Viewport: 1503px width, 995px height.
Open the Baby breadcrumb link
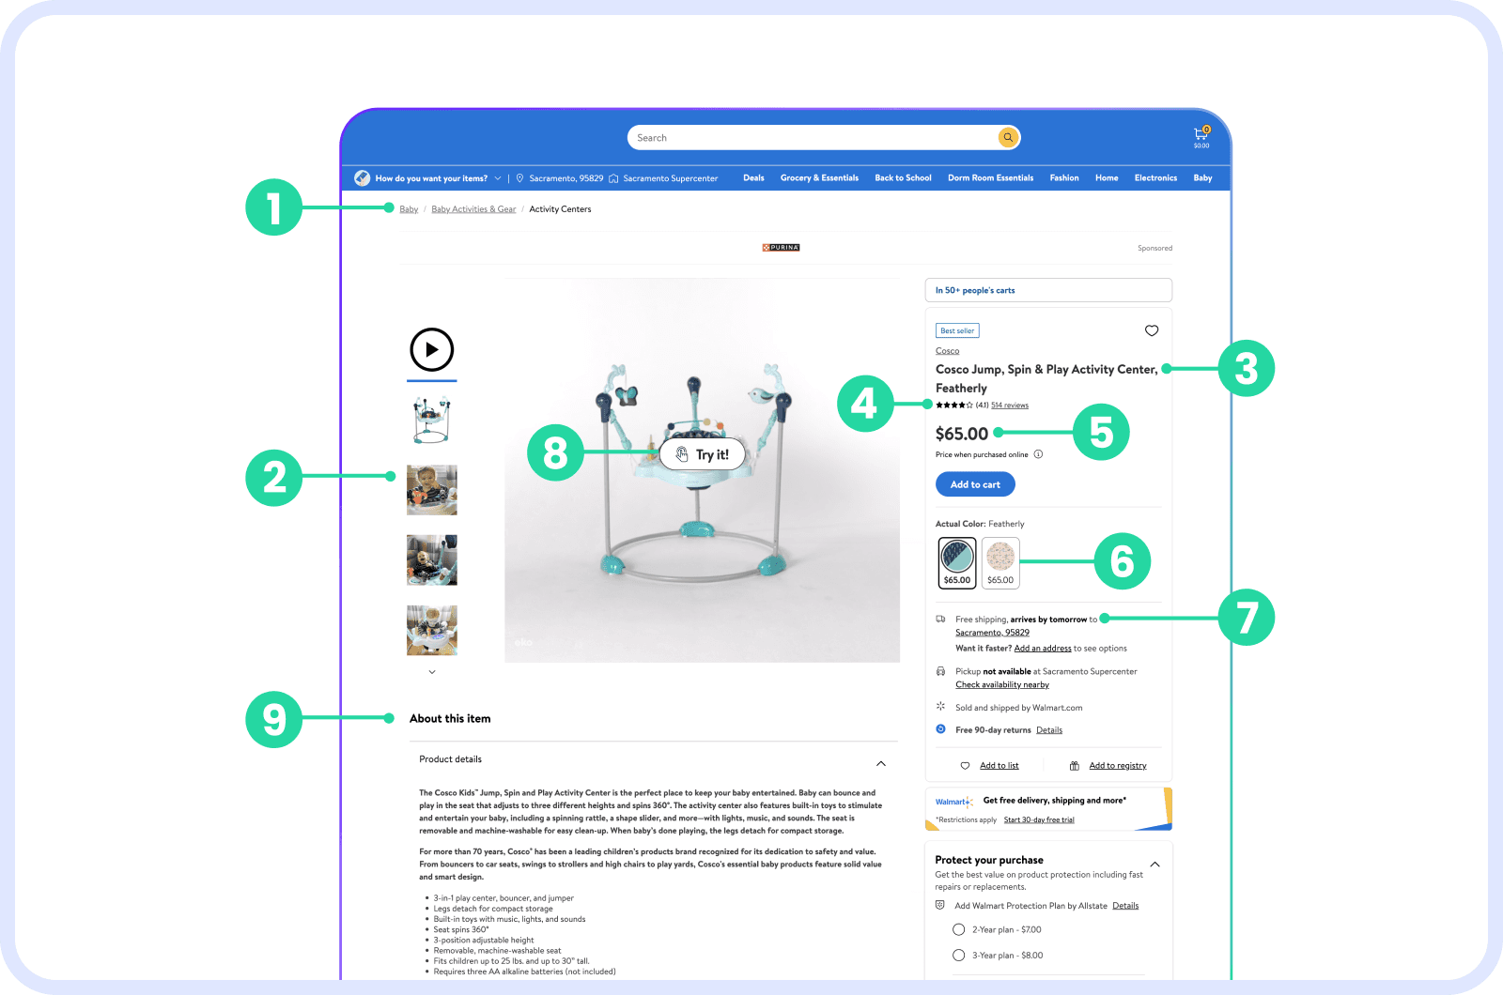409,209
